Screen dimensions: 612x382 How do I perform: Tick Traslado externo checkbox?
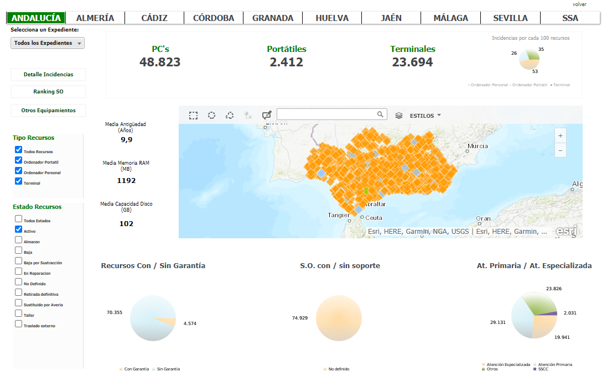[18, 324]
